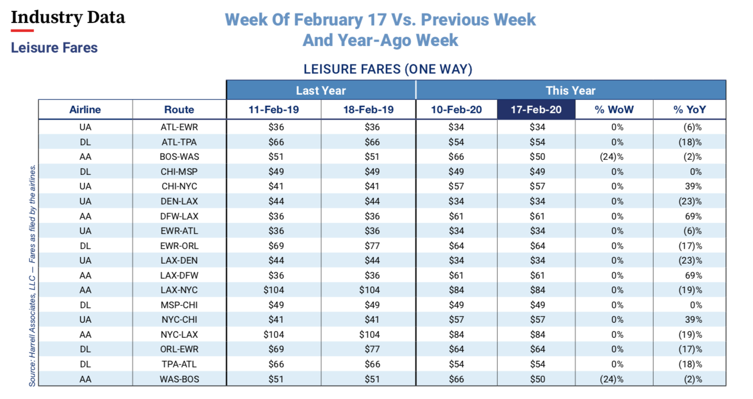Screen dimensions: 753x399
Task: Select the % WoW column header
Action: click(614, 110)
